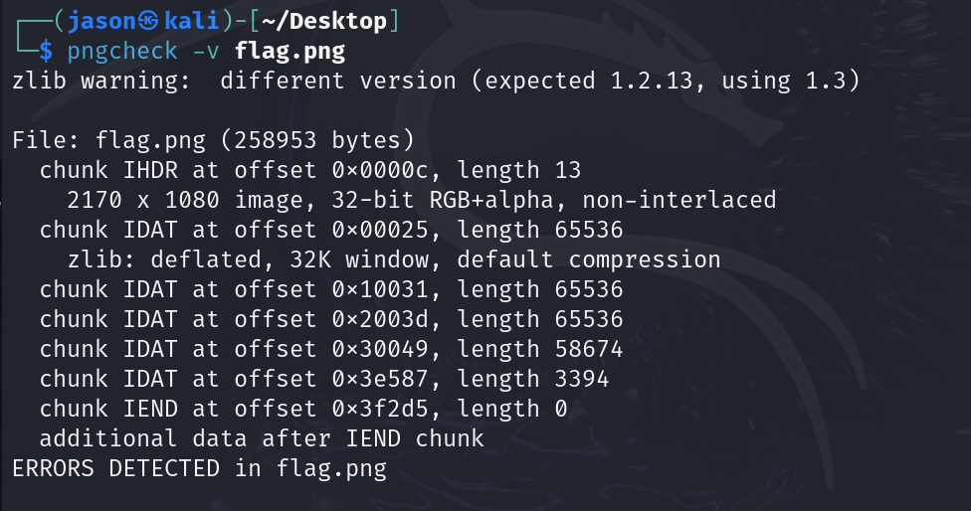Click the IDAT chunk with length 58674
This screenshot has width=971, height=511.
point(331,350)
